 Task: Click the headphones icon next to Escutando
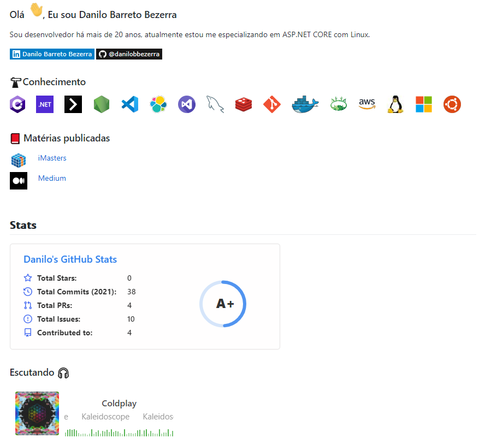click(63, 373)
